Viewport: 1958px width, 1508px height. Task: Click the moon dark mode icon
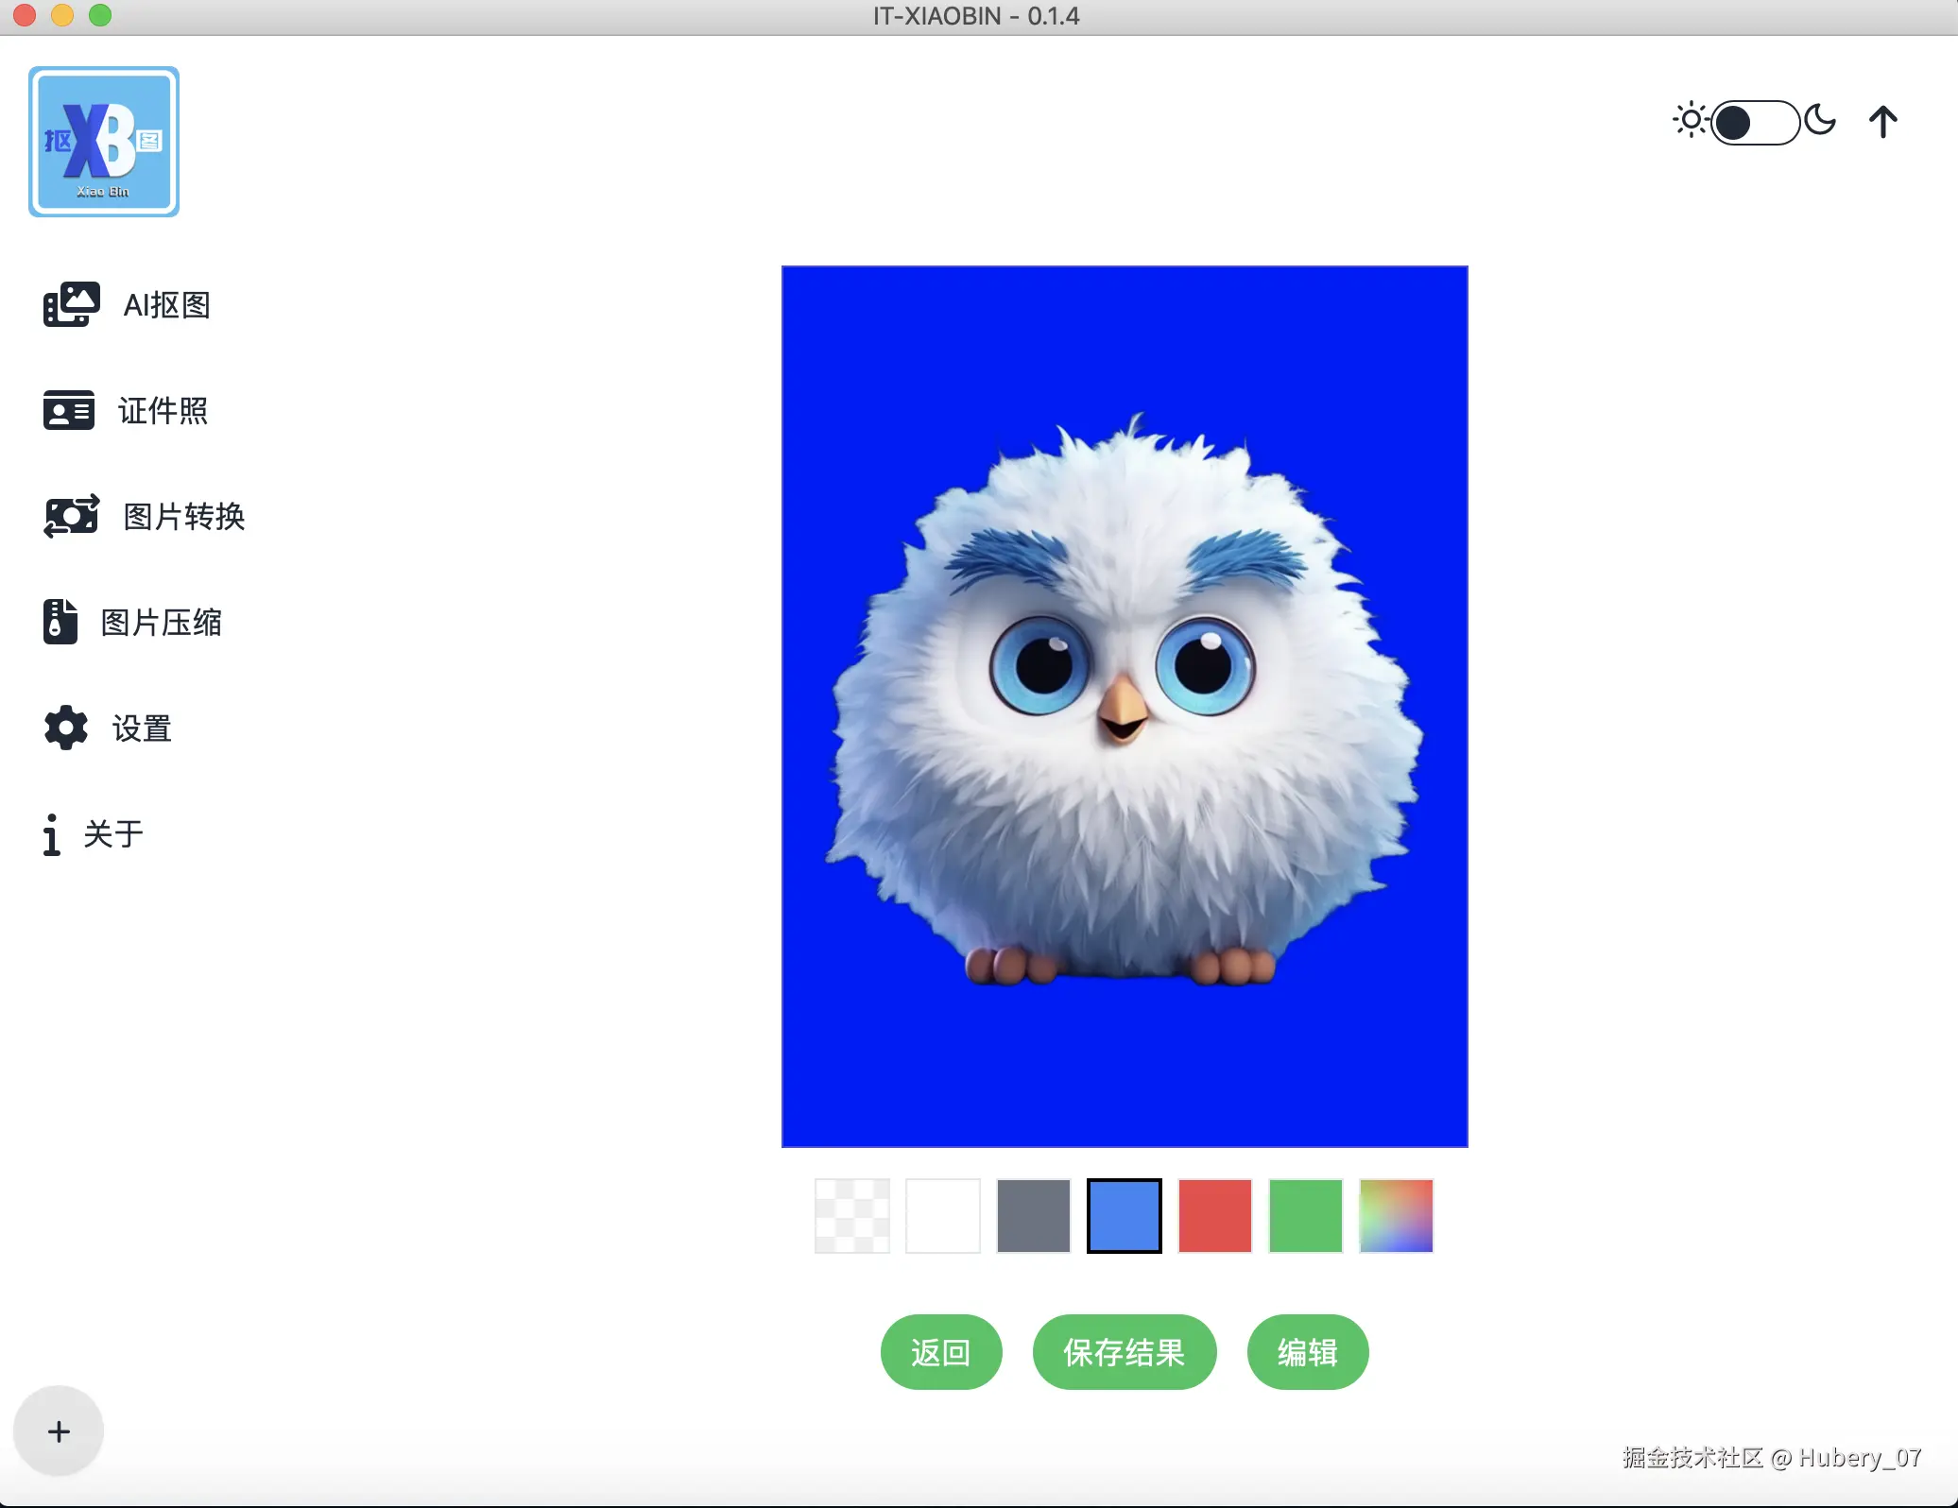tap(1819, 120)
